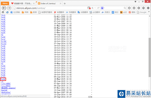The image size is (151, 98).
Task: Click the shirt skin icon in title bar
Action: [x=136, y=2]
